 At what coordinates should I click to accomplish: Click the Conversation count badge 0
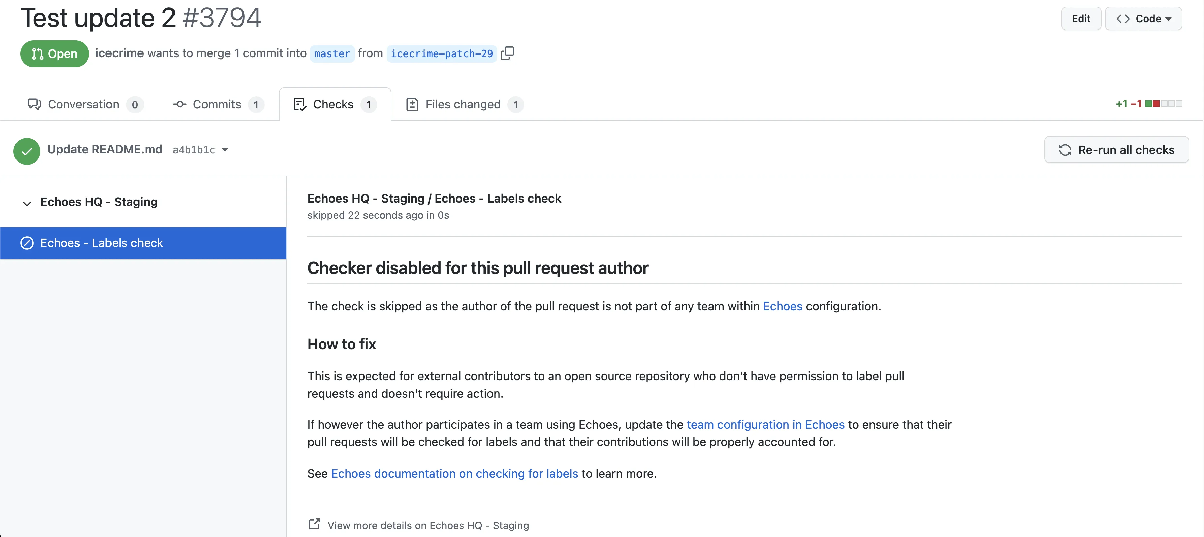(135, 105)
